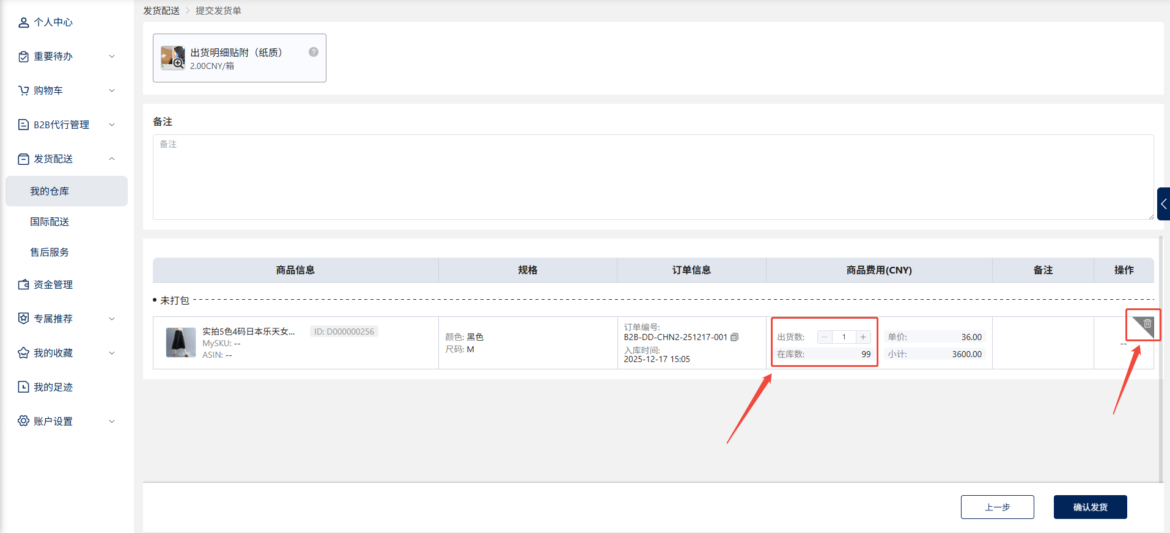
Task: Click the 规格 column header
Action: [x=528, y=270]
